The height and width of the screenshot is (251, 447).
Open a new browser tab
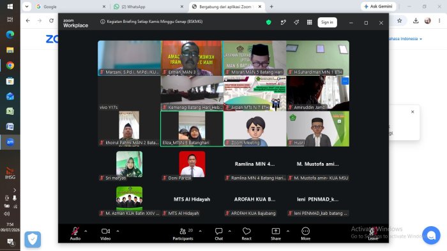tap(271, 6)
